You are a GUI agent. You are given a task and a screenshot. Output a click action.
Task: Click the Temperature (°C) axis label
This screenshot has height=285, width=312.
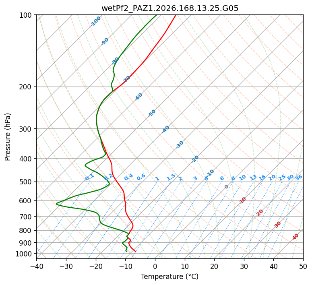point(170,277)
